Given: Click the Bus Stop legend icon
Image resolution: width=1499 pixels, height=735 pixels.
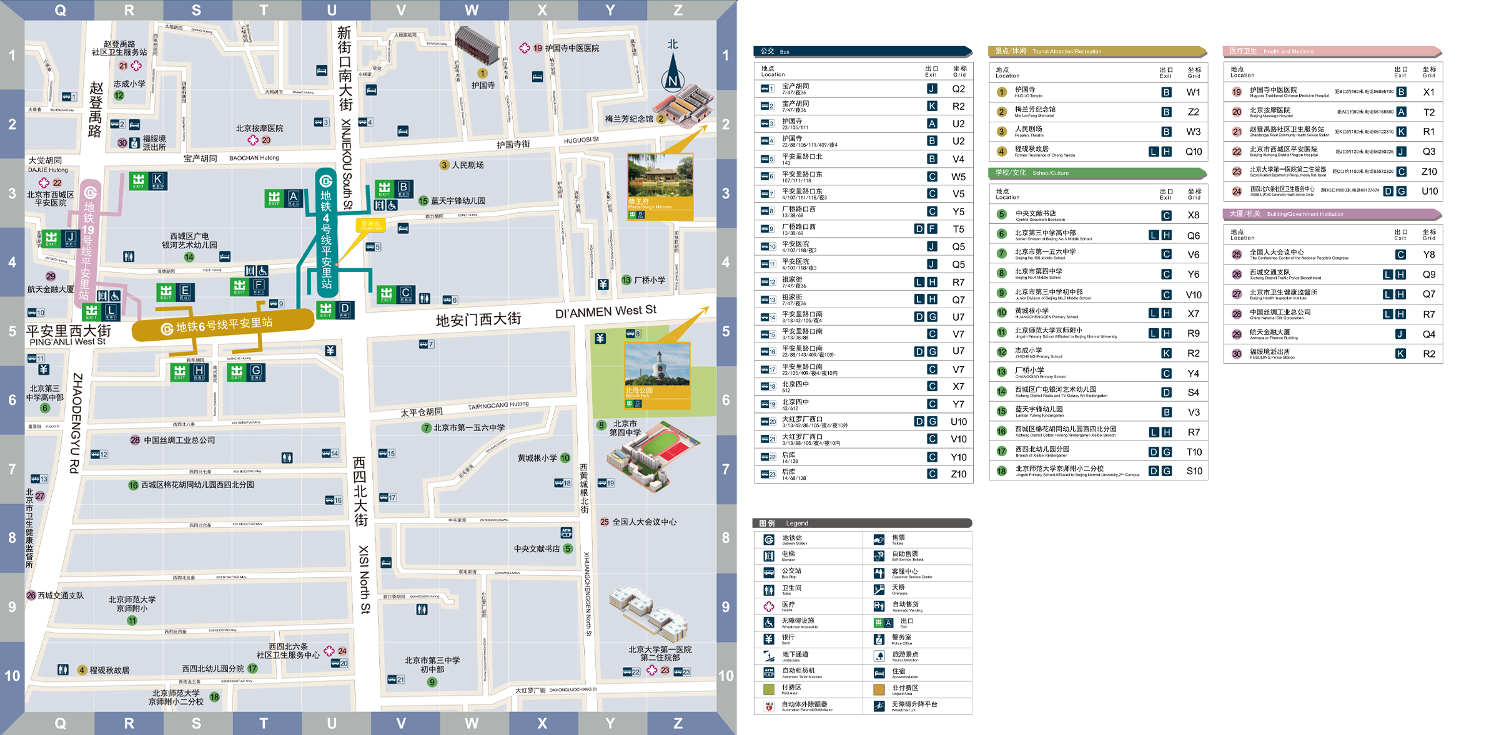Looking at the screenshot, I should click(x=769, y=572).
